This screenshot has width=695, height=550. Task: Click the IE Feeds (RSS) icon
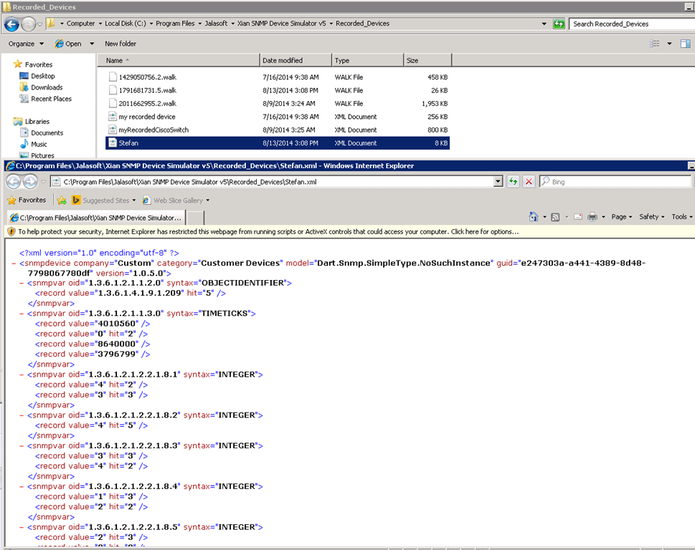(x=555, y=217)
